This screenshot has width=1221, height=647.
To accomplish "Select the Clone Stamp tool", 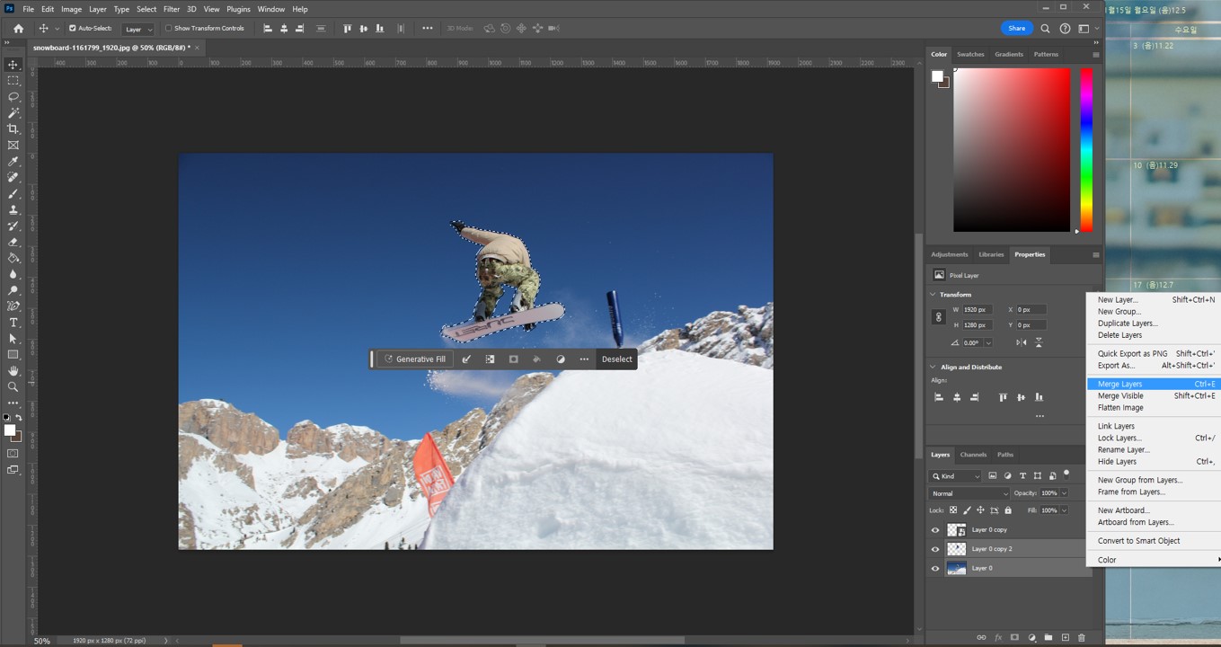I will 13,210.
